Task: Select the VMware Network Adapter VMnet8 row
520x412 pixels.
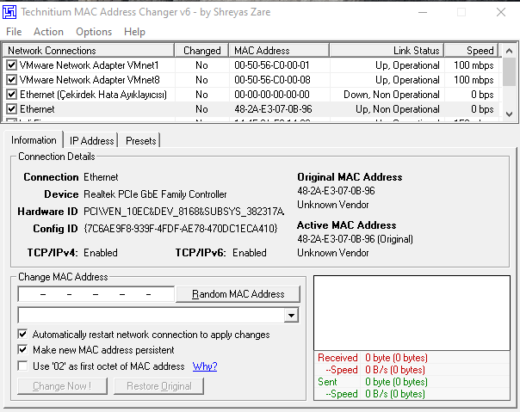Action: coord(251,79)
